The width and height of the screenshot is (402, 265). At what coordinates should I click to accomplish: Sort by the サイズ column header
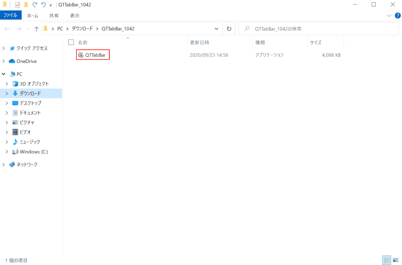(316, 42)
